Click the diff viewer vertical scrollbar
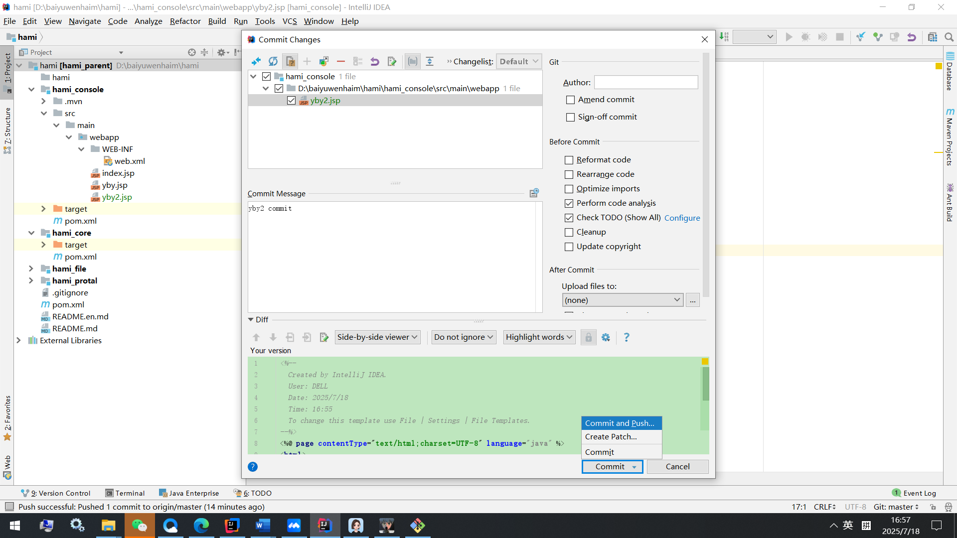 click(705, 384)
